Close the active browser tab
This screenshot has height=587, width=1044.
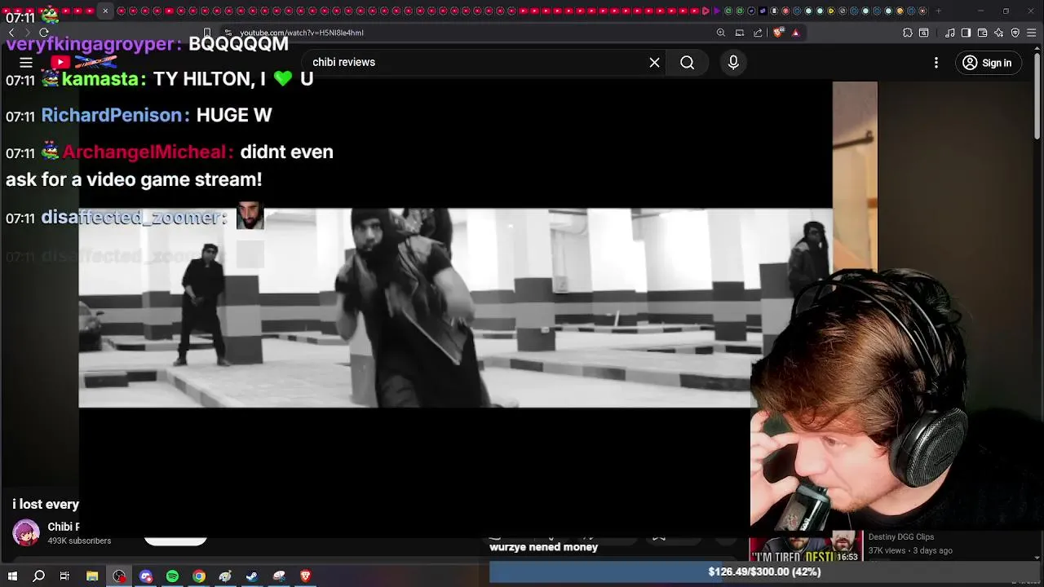click(x=105, y=11)
